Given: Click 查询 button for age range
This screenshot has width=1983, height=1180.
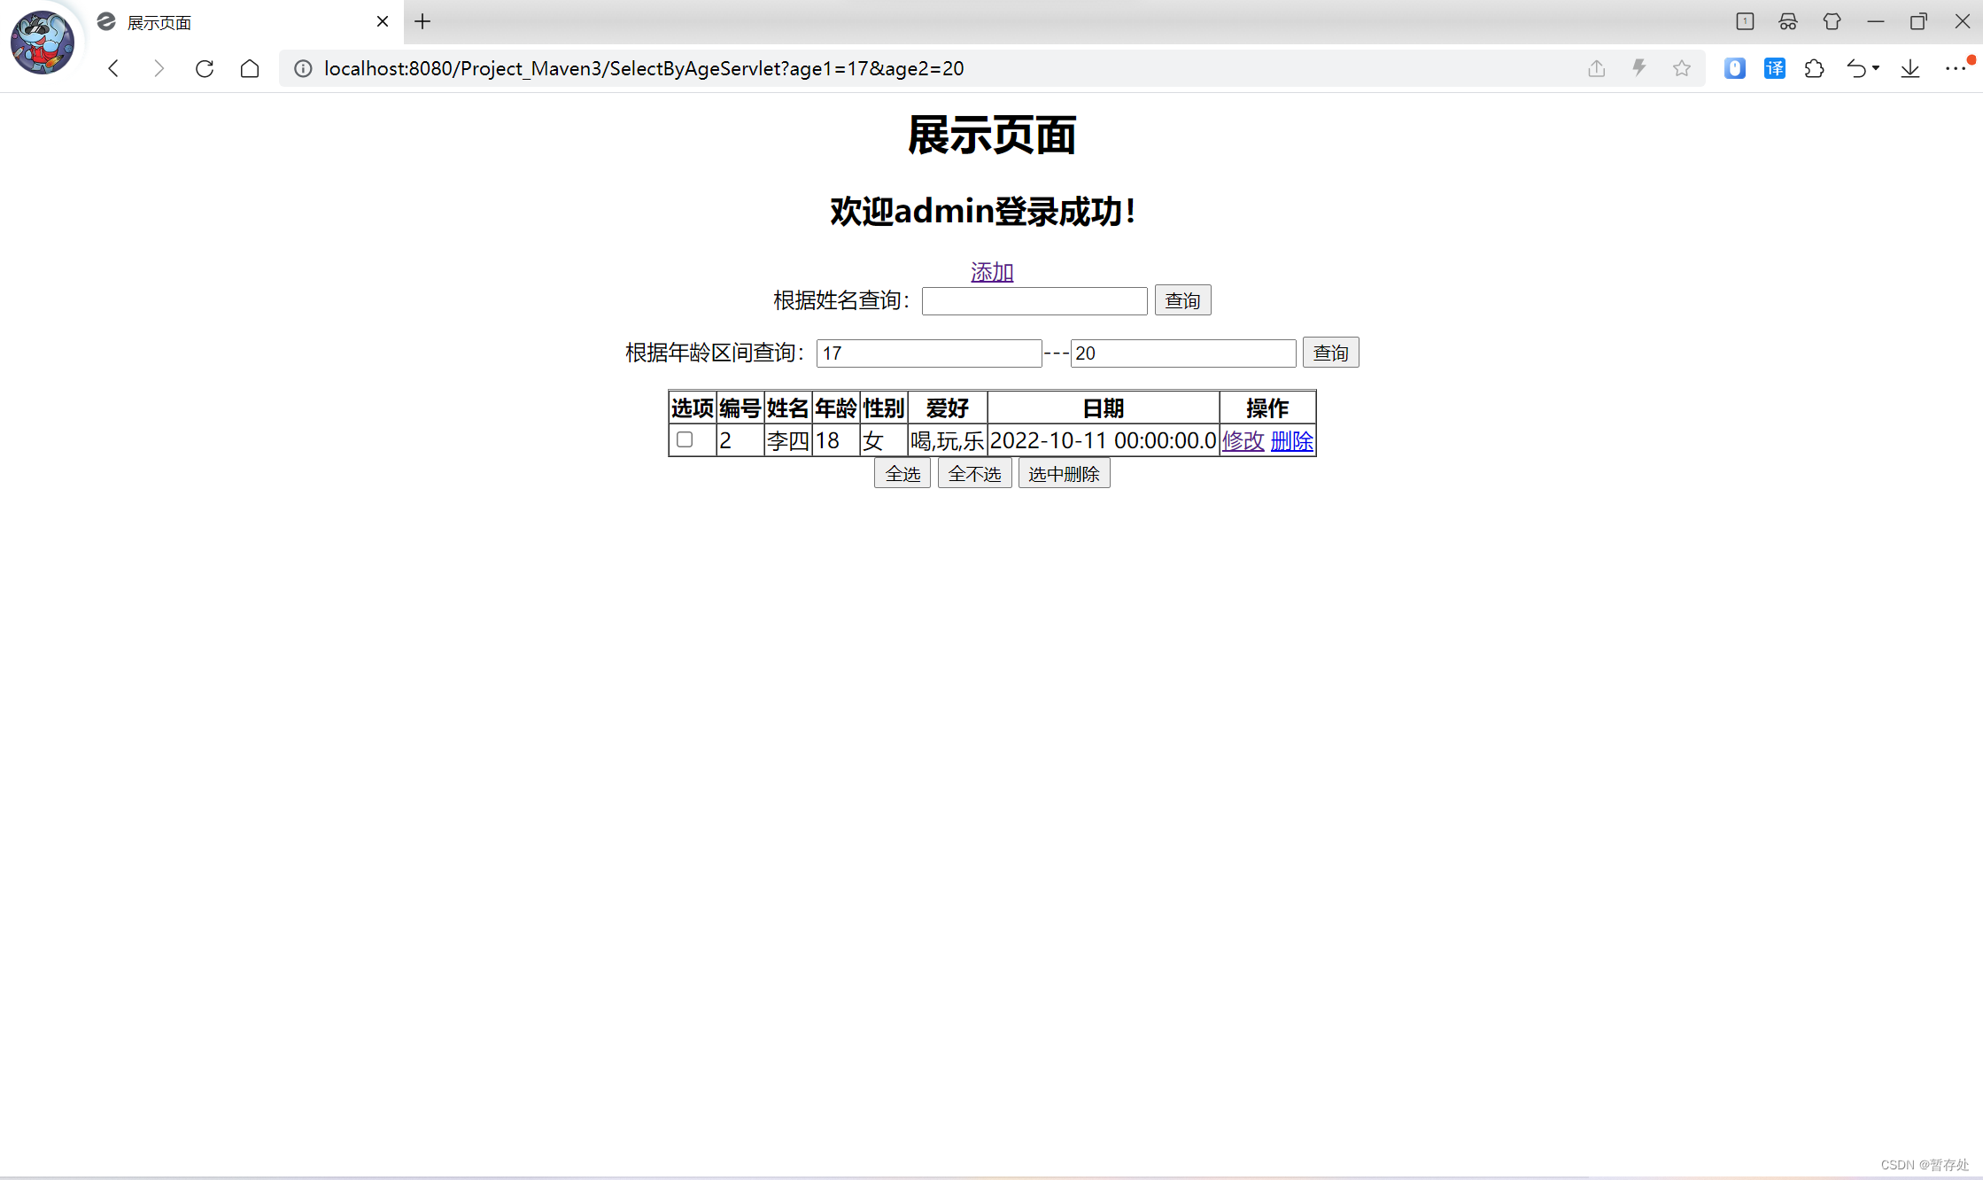Looking at the screenshot, I should (1330, 353).
